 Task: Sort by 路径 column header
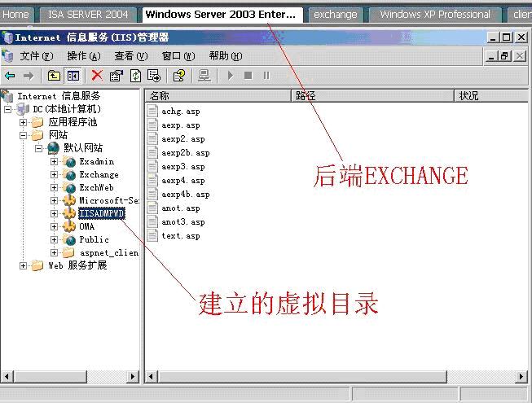pyautogui.click(x=372, y=96)
